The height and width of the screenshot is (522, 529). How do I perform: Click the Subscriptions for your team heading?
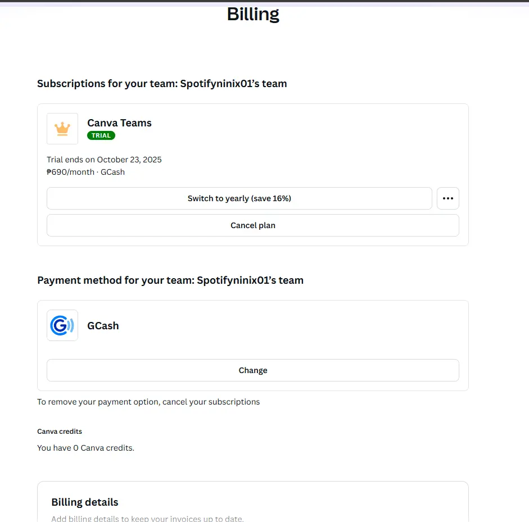162,84
